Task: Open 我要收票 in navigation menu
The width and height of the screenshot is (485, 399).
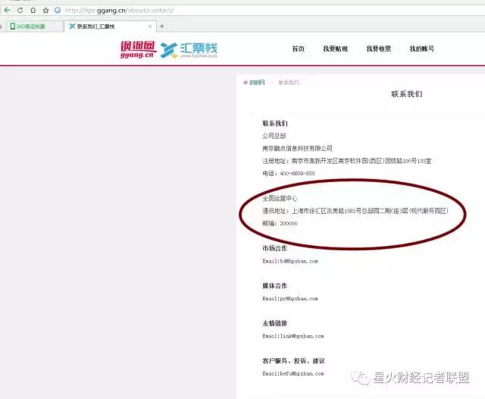Action: pos(379,49)
